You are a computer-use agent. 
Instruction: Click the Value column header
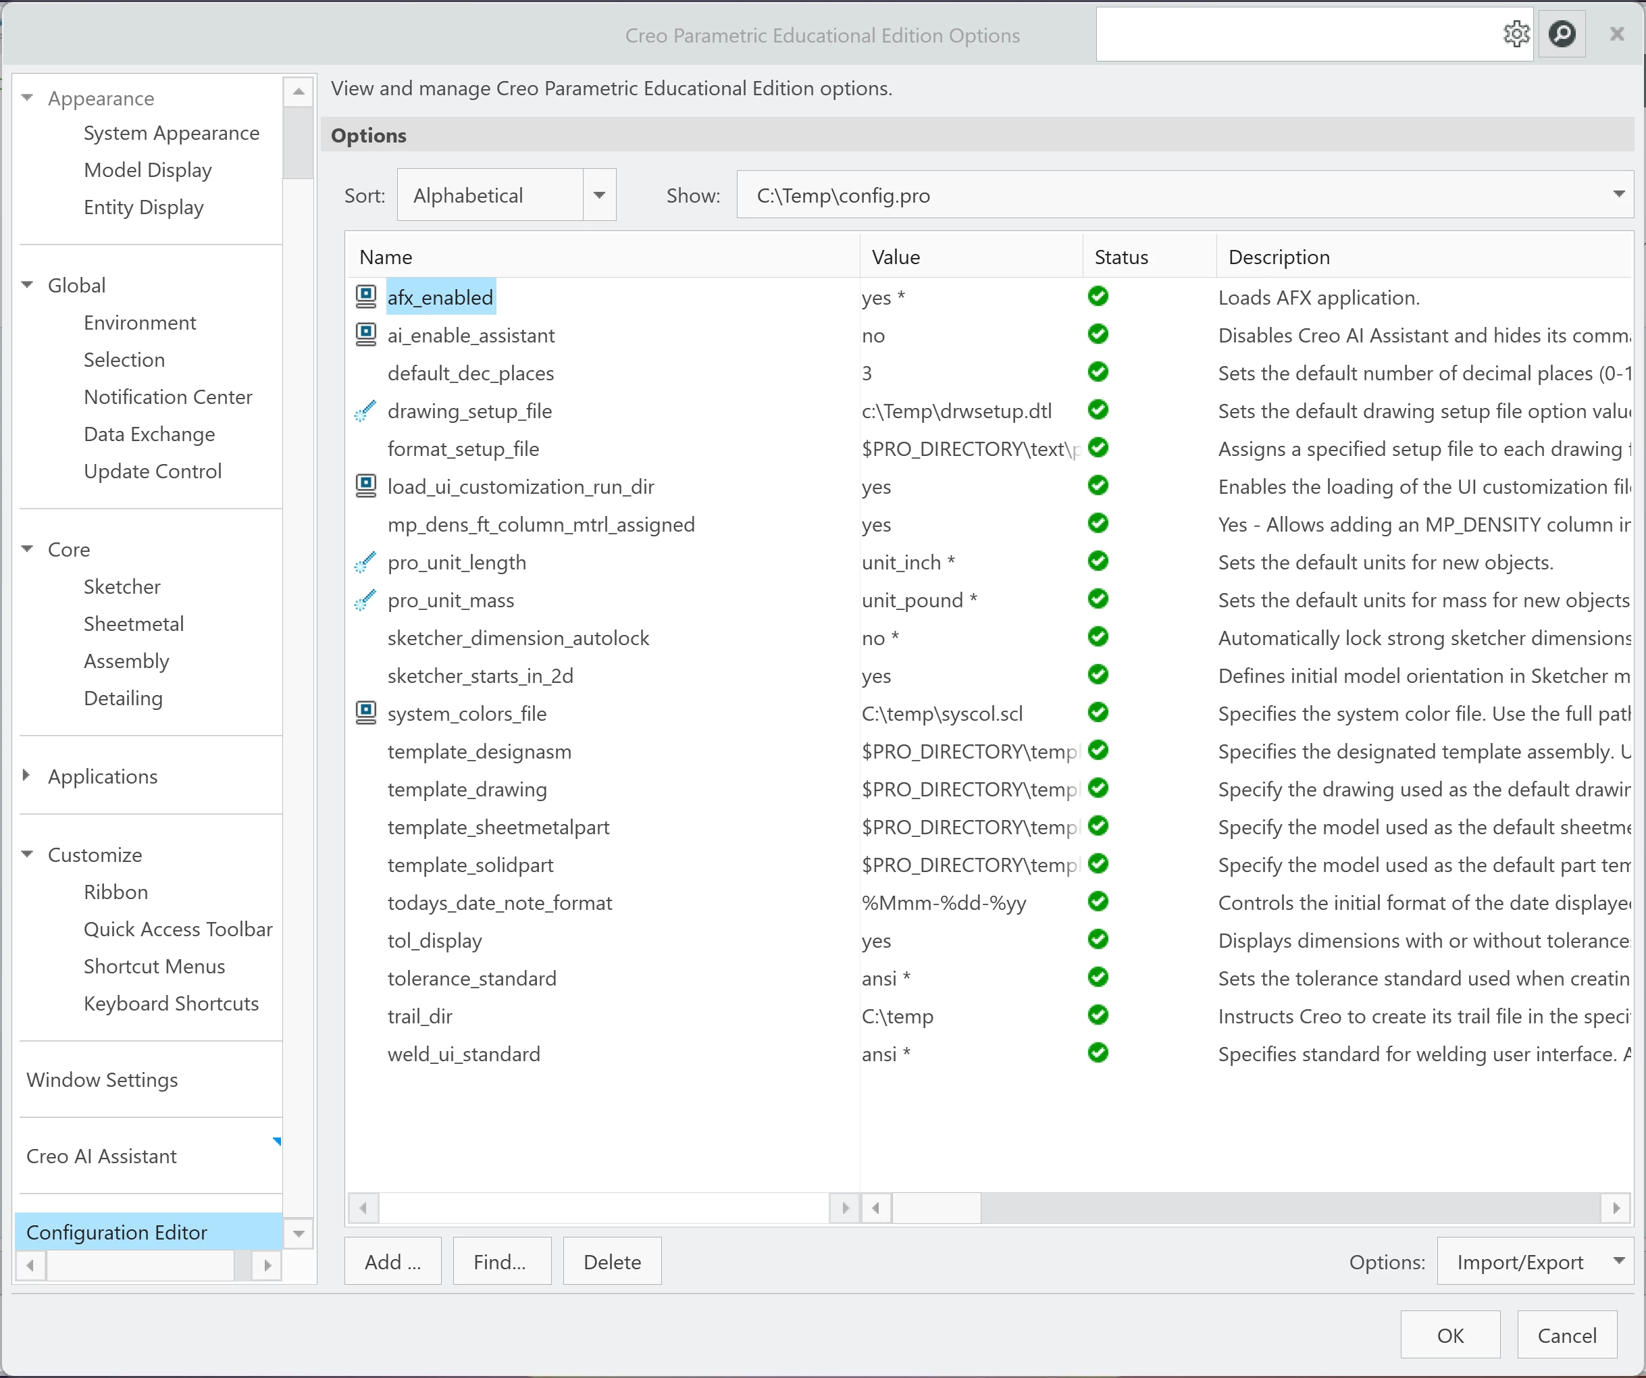971,256
